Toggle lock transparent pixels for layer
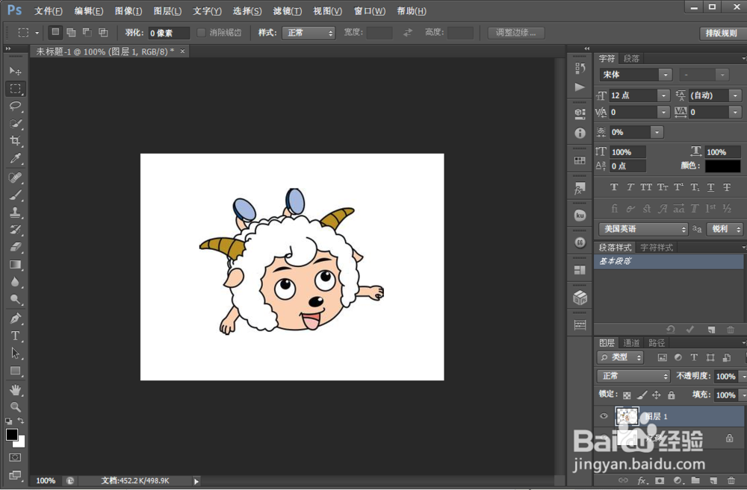747x490 pixels. click(627, 395)
